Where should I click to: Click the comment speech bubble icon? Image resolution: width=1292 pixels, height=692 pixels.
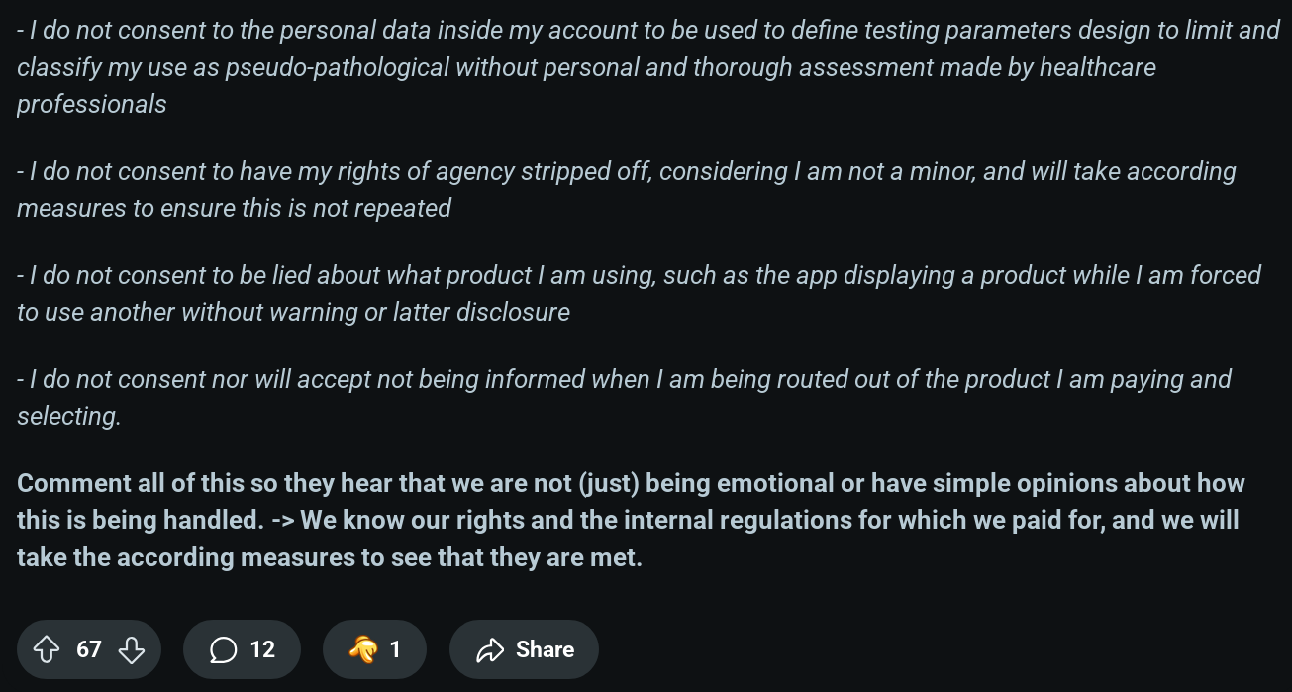click(x=224, y=649)
